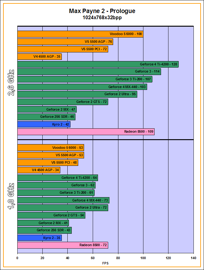Select the V5 5500 AGP - 76 bar
204x270 pixels.
65,42
